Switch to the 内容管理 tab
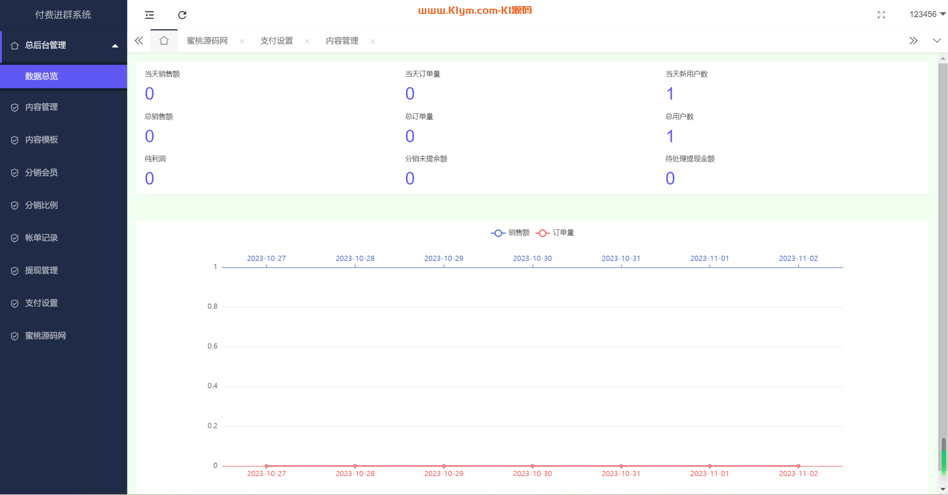The width and height of the screenshot is (948, 495). (342, 41)
